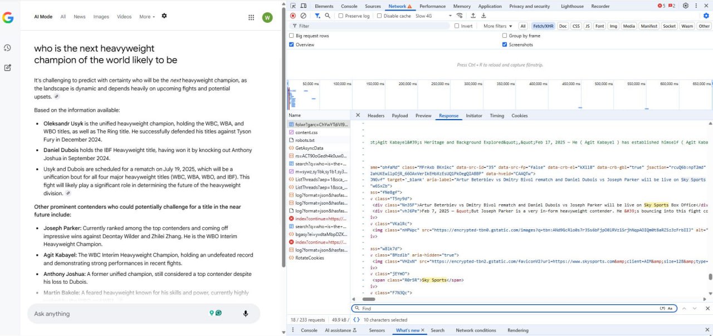
Task: Open the Cookies request tab
Action: point(520,116)
